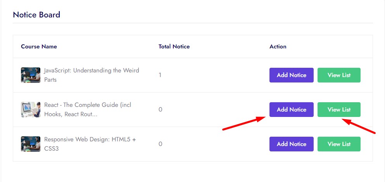Select the Responsive Web Design: HTML5 + CSS3 title
Screen dimensions: 385x182
point(90,144)
